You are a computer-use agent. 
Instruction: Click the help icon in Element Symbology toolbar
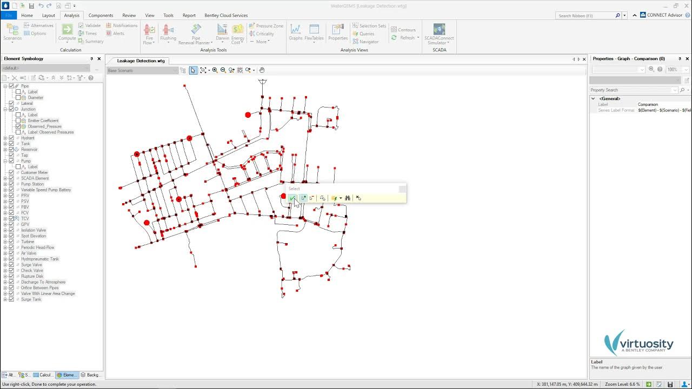point(91,78)
